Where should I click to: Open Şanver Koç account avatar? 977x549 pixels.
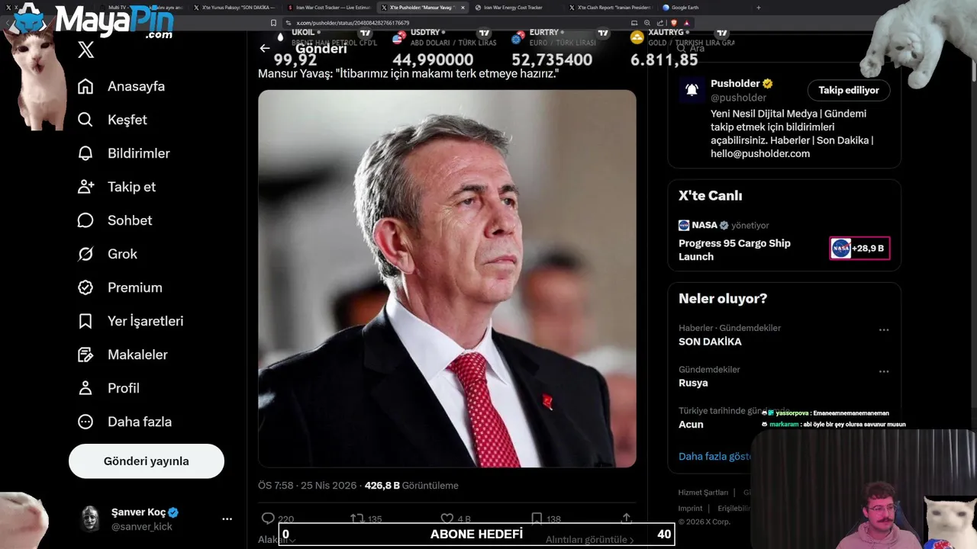click(91, 518)
